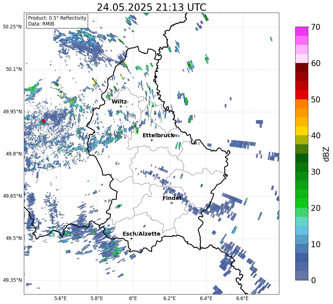Click the red radar site marker
Screen dimensions: 333x304
pos(44,121)
